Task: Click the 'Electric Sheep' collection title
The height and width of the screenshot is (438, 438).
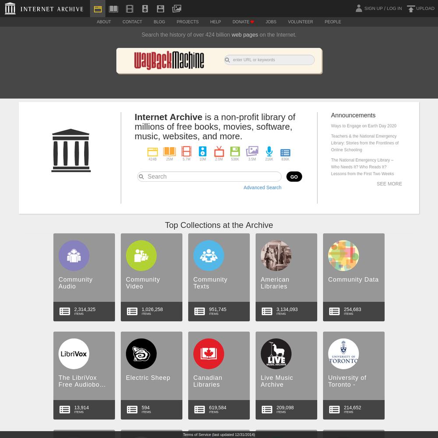Action: (148, 378)
